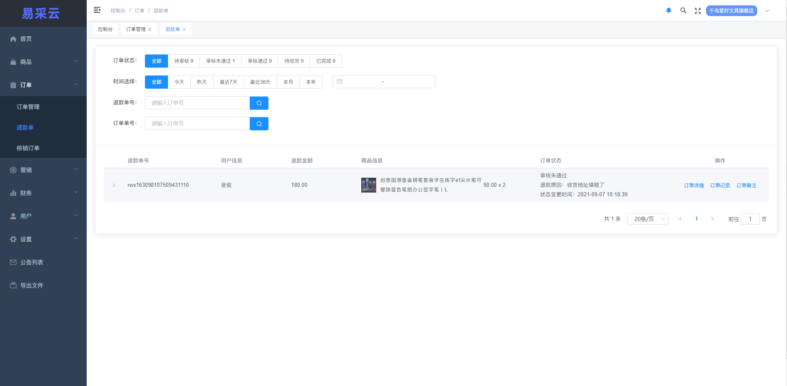Open 核销订单 in the sidebar
787x386 pixels.
coord(28,148)
